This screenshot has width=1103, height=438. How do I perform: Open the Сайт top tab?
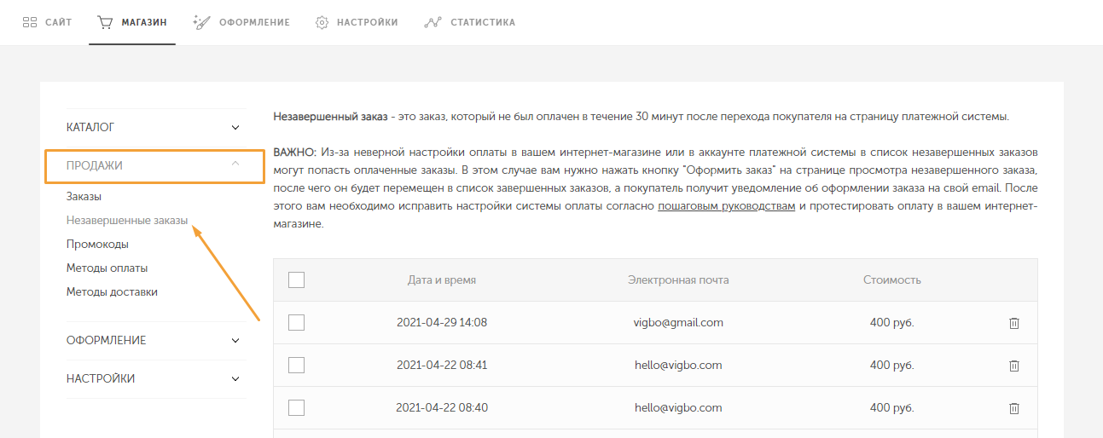(47, 22)
